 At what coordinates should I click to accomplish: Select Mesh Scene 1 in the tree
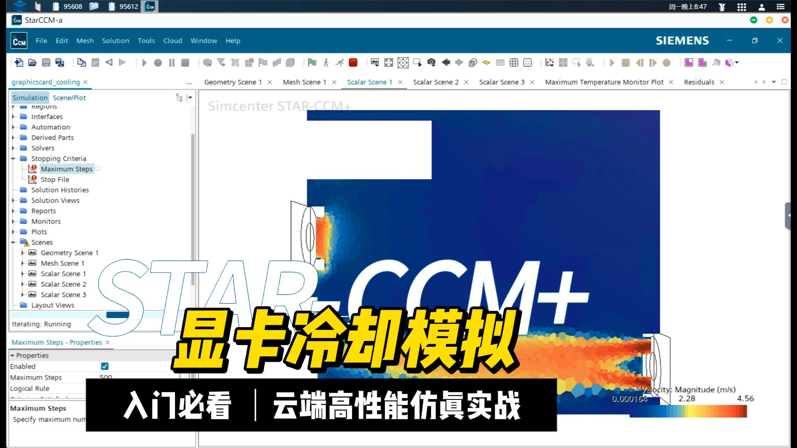coord(62,263)
